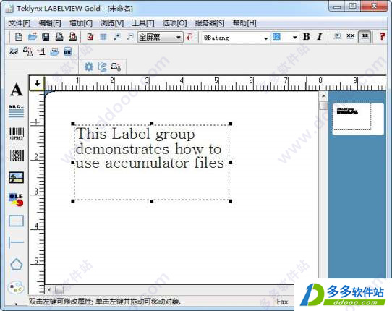Open the red question mark help
392x311 pixels.
tap(382, 36)
